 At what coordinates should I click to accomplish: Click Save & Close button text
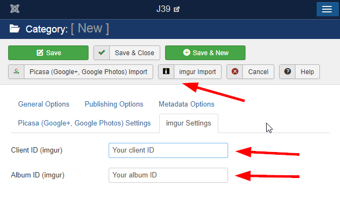[135, 52]
